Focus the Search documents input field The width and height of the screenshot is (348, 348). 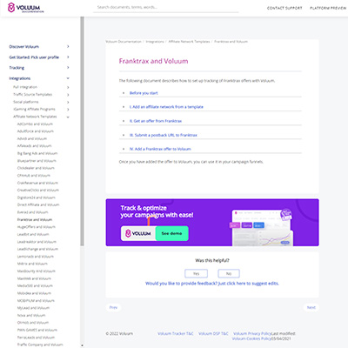click(x=166, y=7)
